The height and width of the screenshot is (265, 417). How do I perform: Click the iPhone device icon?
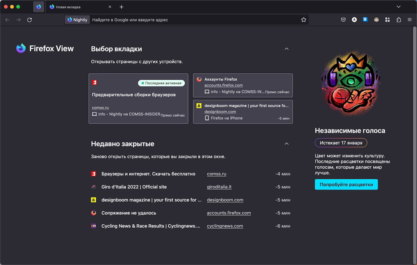click(x=207, y=118)
